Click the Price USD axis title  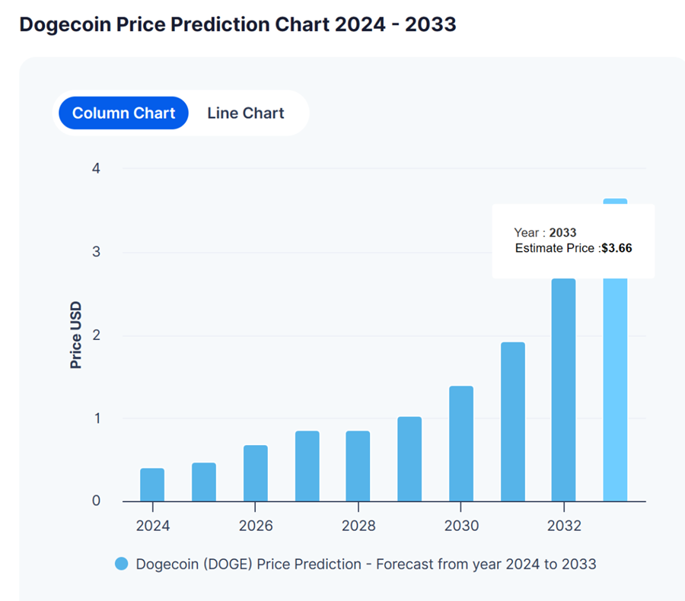75,335
